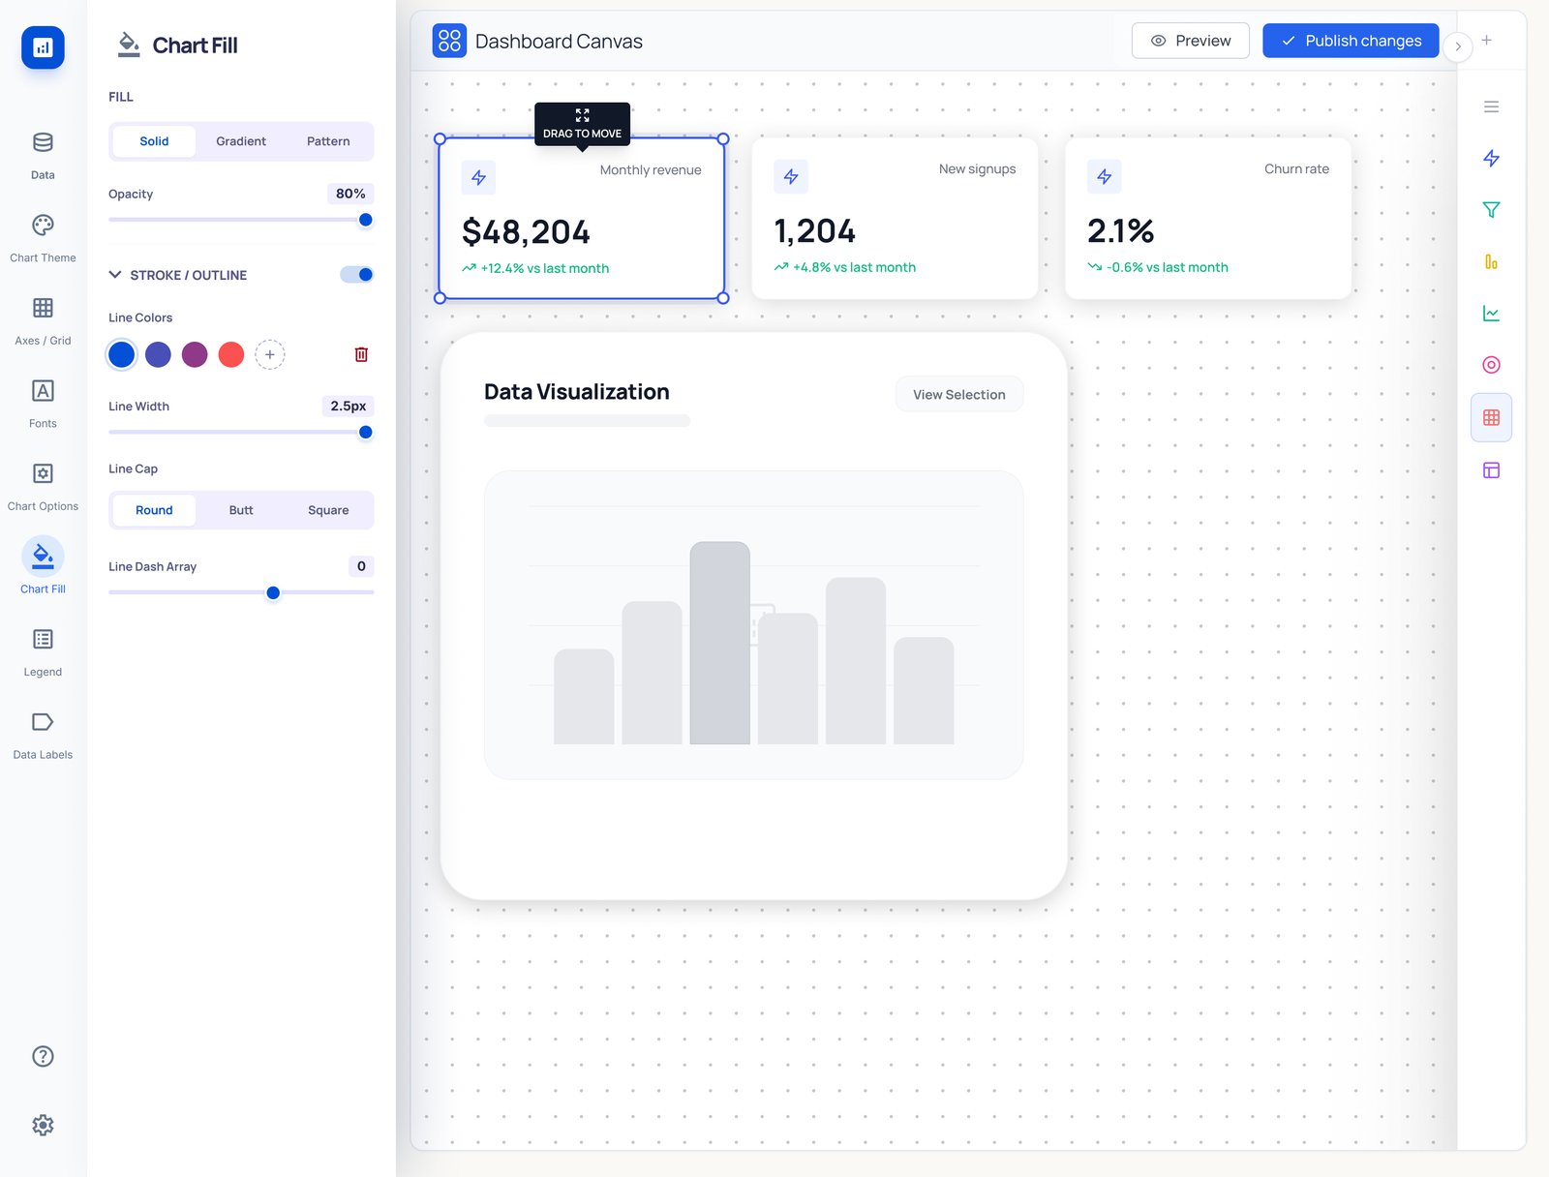Pick the red line color swatch
Image resolution: width=1549 pixels, height=1177 pixels.
click(231, 355)
